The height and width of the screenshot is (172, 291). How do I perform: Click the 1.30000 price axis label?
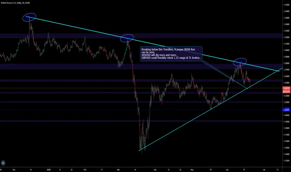(287, 50)
